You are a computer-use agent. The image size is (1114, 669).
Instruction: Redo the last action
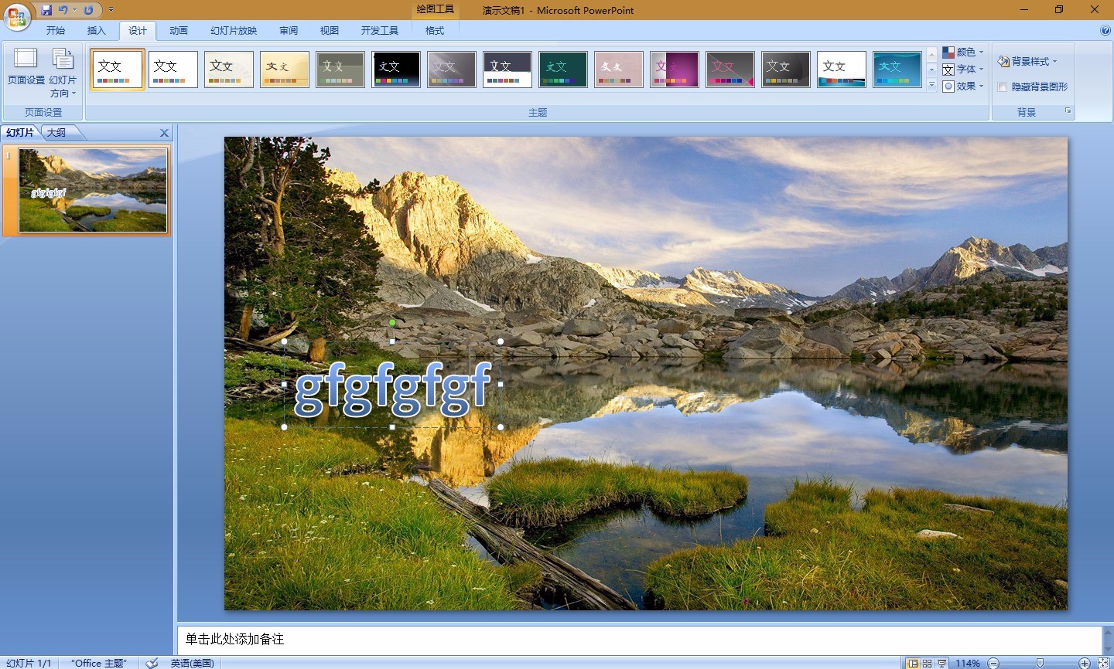pos(88,10)
